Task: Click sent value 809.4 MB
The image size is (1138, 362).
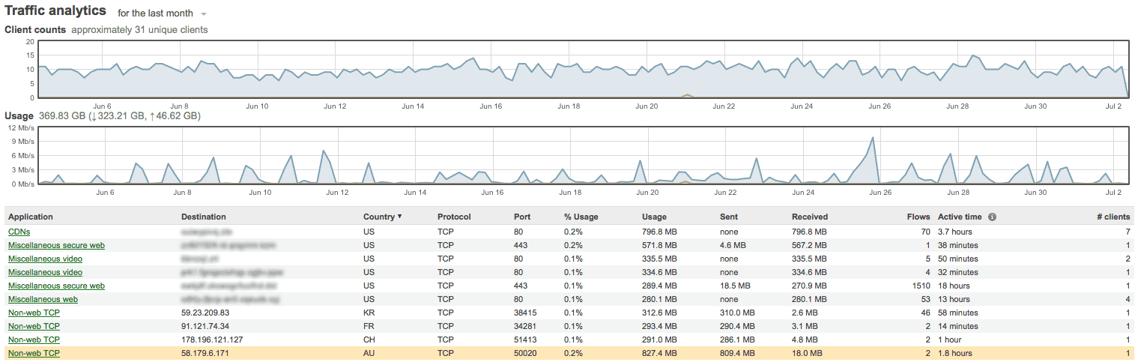Action: (737, 353)
